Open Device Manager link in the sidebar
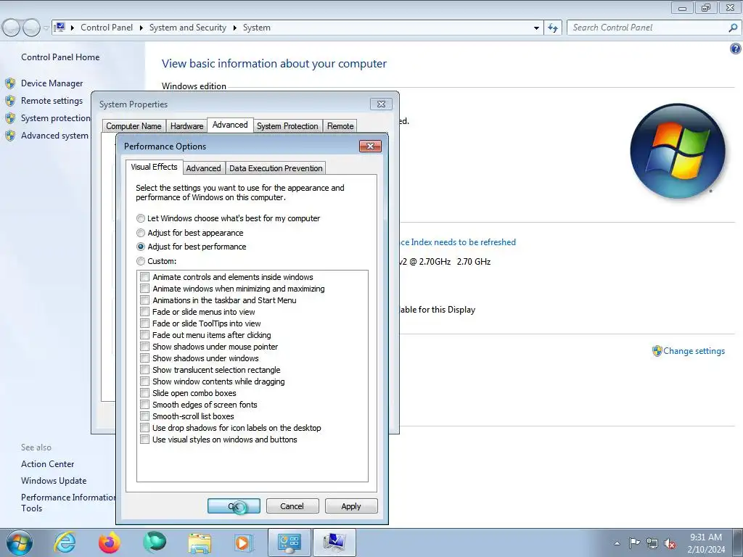 point(52,83)
